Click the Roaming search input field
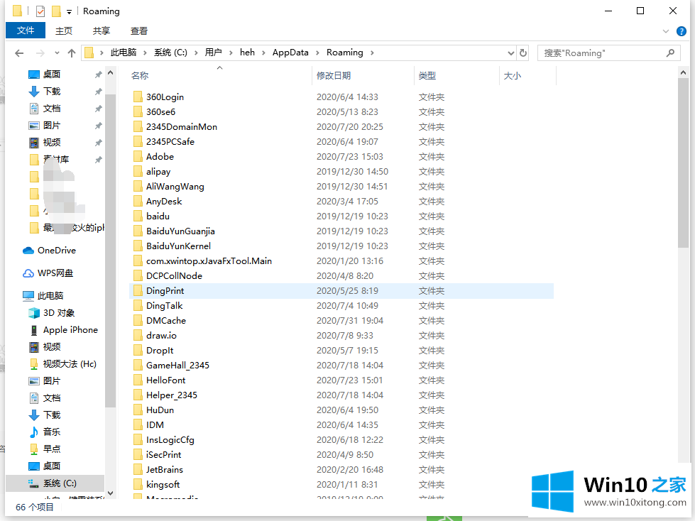This screenshot has width=695, height=521. [x=600, y=53]
